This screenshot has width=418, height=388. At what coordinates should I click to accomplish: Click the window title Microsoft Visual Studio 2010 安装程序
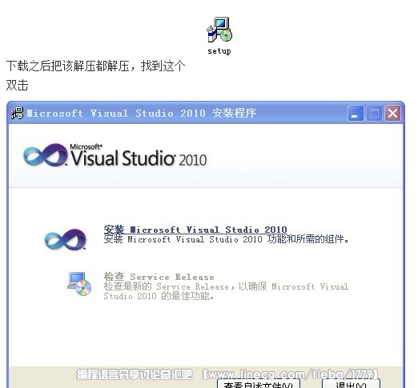(142, 114)
